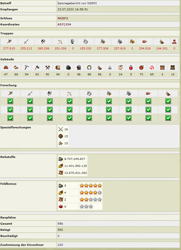Click the wooden palisade icon above 3
This screenshot has height=250, width=181.
162,68
